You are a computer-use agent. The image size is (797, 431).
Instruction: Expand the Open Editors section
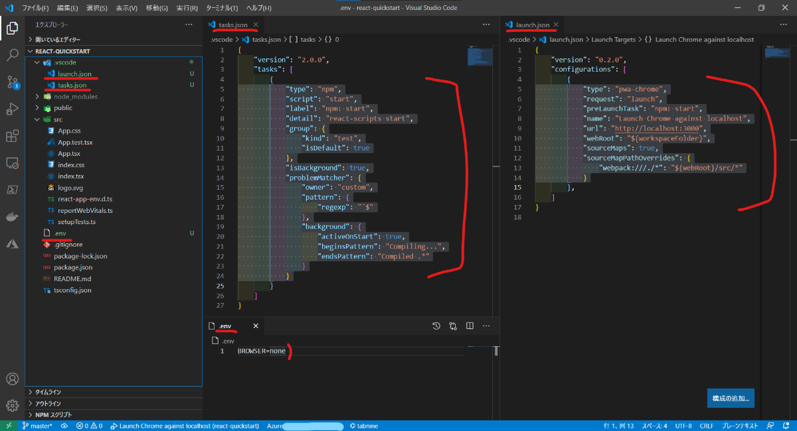(x=114, y=39)
